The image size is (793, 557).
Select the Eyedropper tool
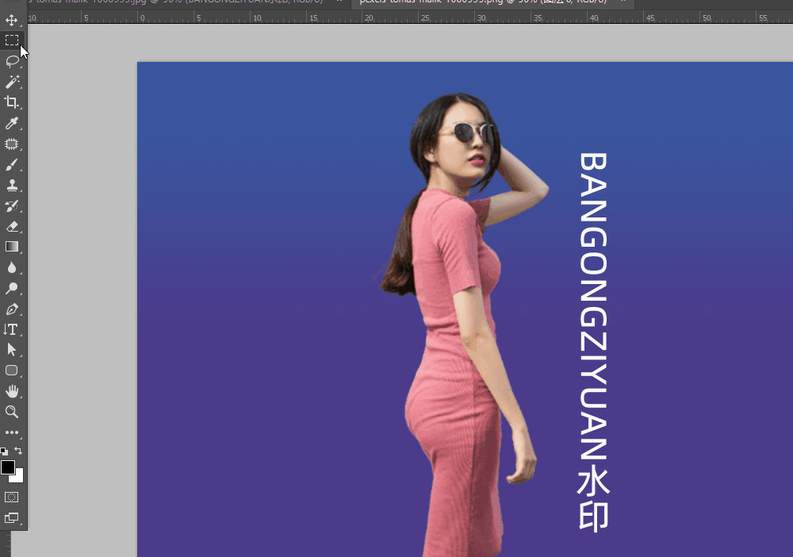click(12, 123)
